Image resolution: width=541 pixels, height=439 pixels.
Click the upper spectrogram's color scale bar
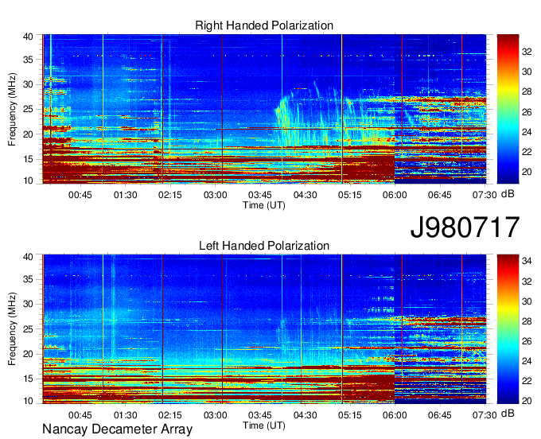(508, 109)
